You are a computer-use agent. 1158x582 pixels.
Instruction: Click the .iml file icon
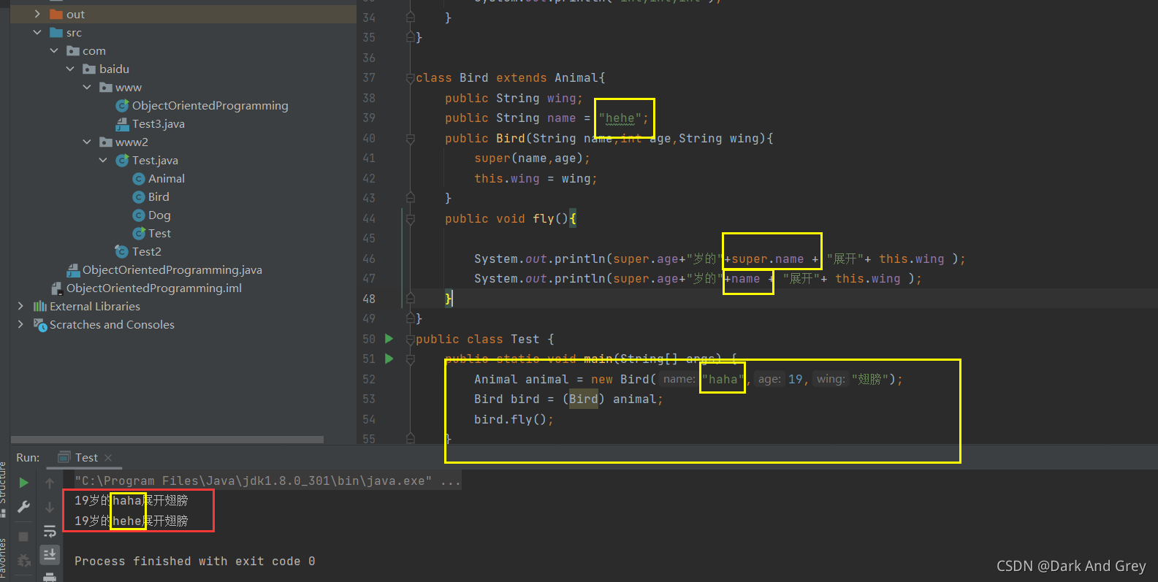pos(57,288)
